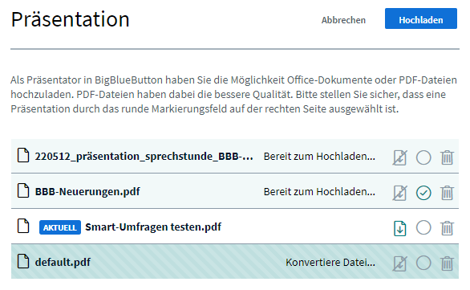
Task: Click file icon beside 220512_präsentation entry
Action: (x=23, y=155)
